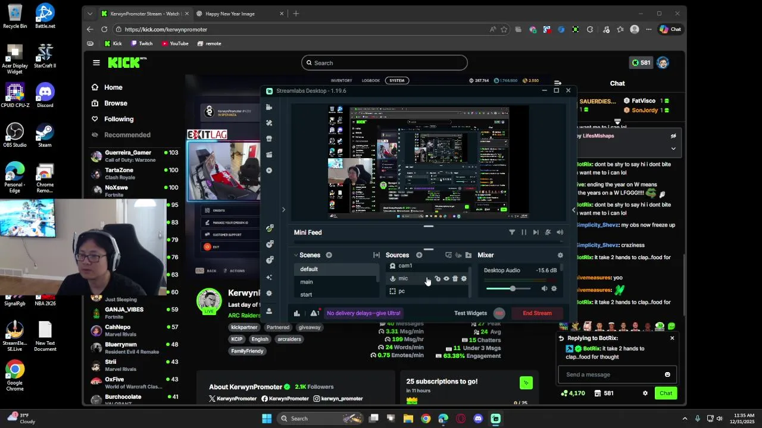Open the Kick hamburger menu

[x=96, y=62]
